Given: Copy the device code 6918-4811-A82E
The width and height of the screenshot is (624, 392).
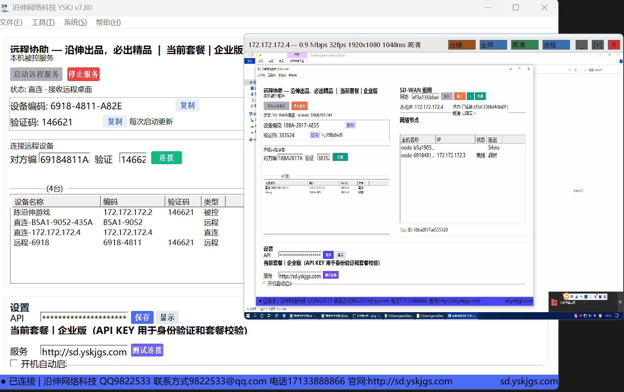Looking at the screenshot, I should click(187, 105).
